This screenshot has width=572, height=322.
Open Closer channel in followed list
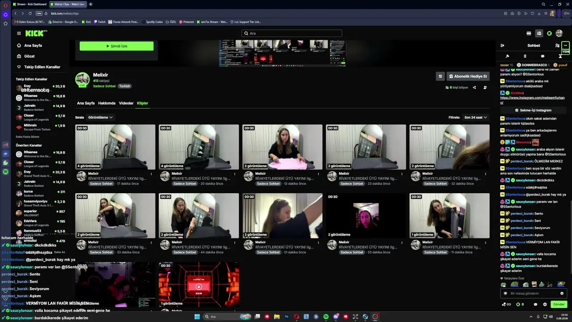pyautogui.click(x=41, y=118)
